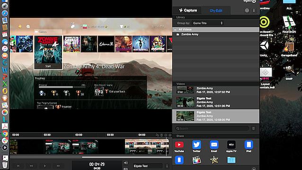302x170 pixels.
Task: Start playback with the play button
Action: (x=44, y=166)
